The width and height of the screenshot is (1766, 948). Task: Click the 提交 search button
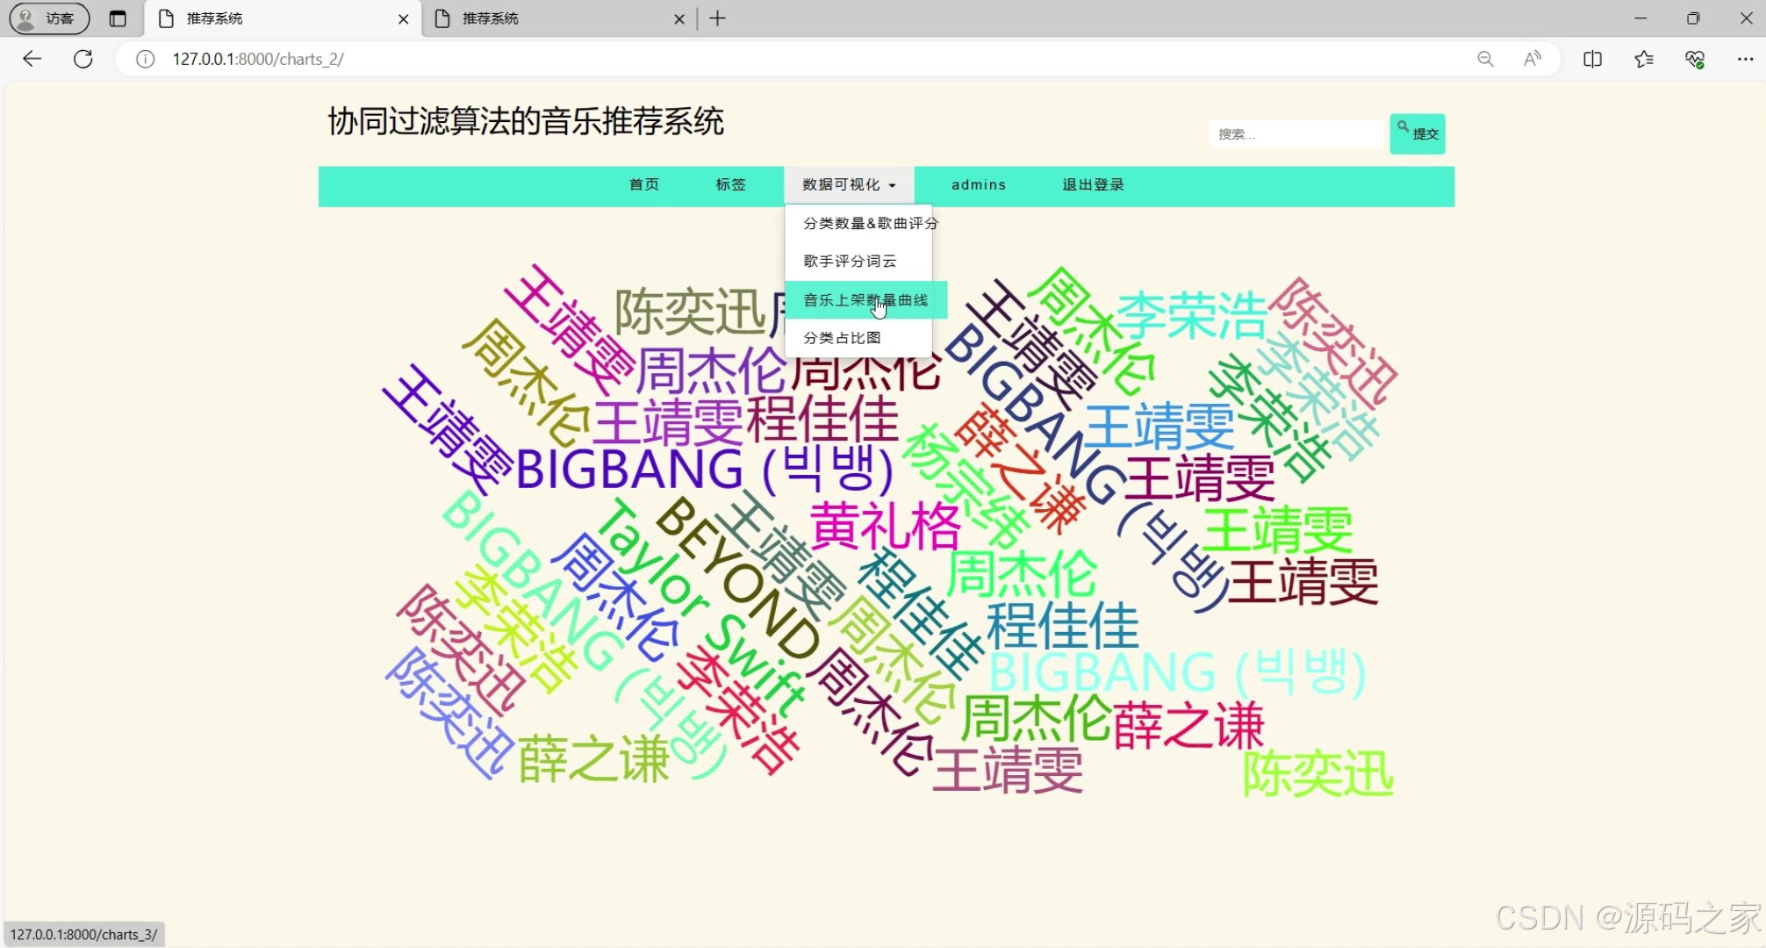1418,134
